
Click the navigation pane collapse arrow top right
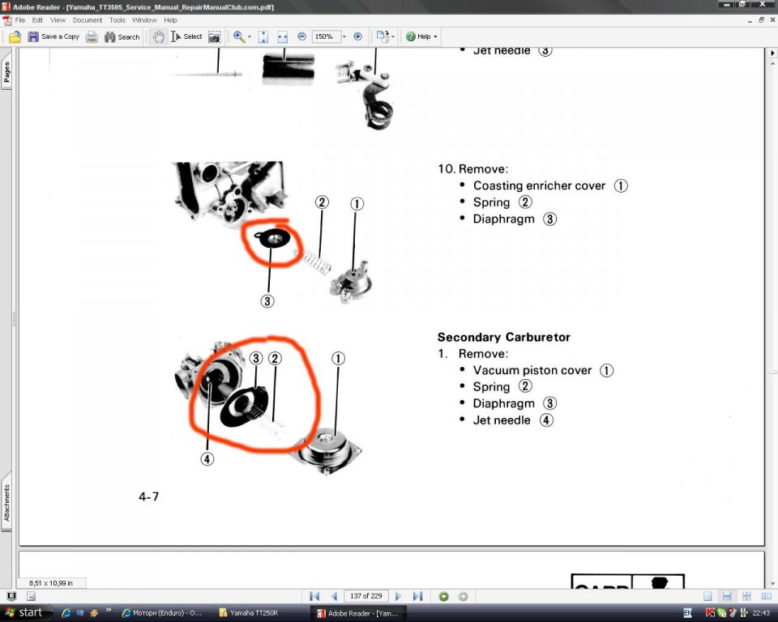772,53
